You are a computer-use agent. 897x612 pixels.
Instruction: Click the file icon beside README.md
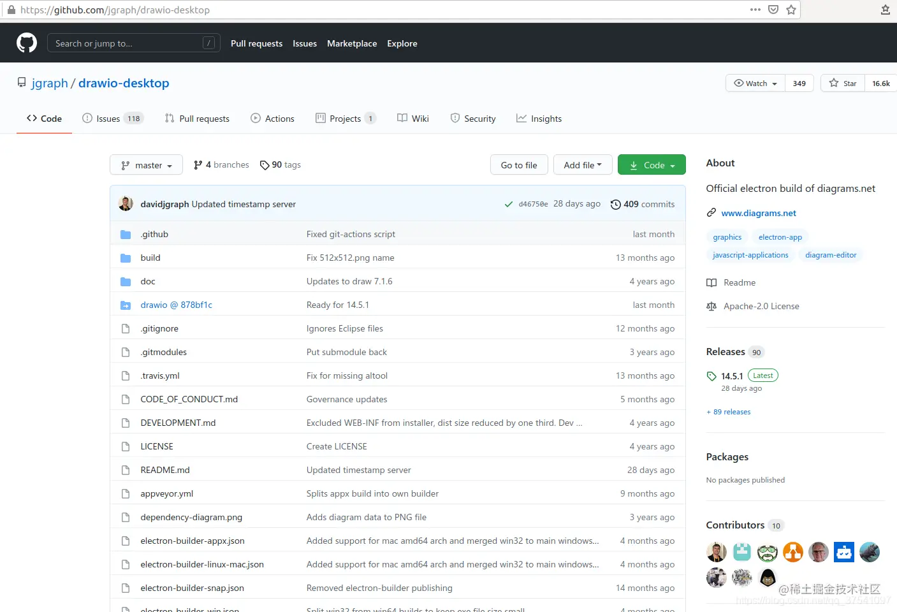click(126, 470)
